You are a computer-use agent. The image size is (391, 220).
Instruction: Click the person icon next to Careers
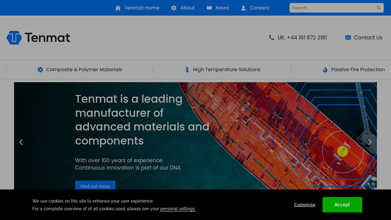pos(243,8)
